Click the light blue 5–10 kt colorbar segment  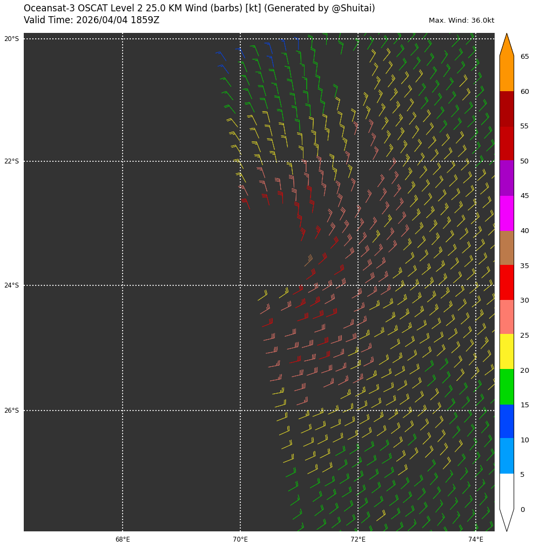click(x=507, y=457)
